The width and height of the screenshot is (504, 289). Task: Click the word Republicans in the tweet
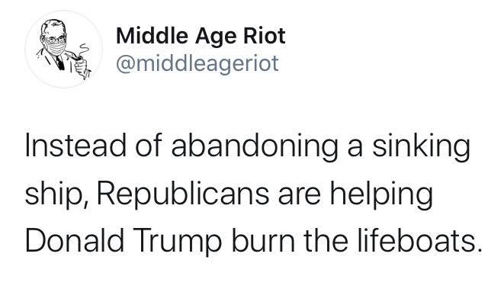point(183,196)
